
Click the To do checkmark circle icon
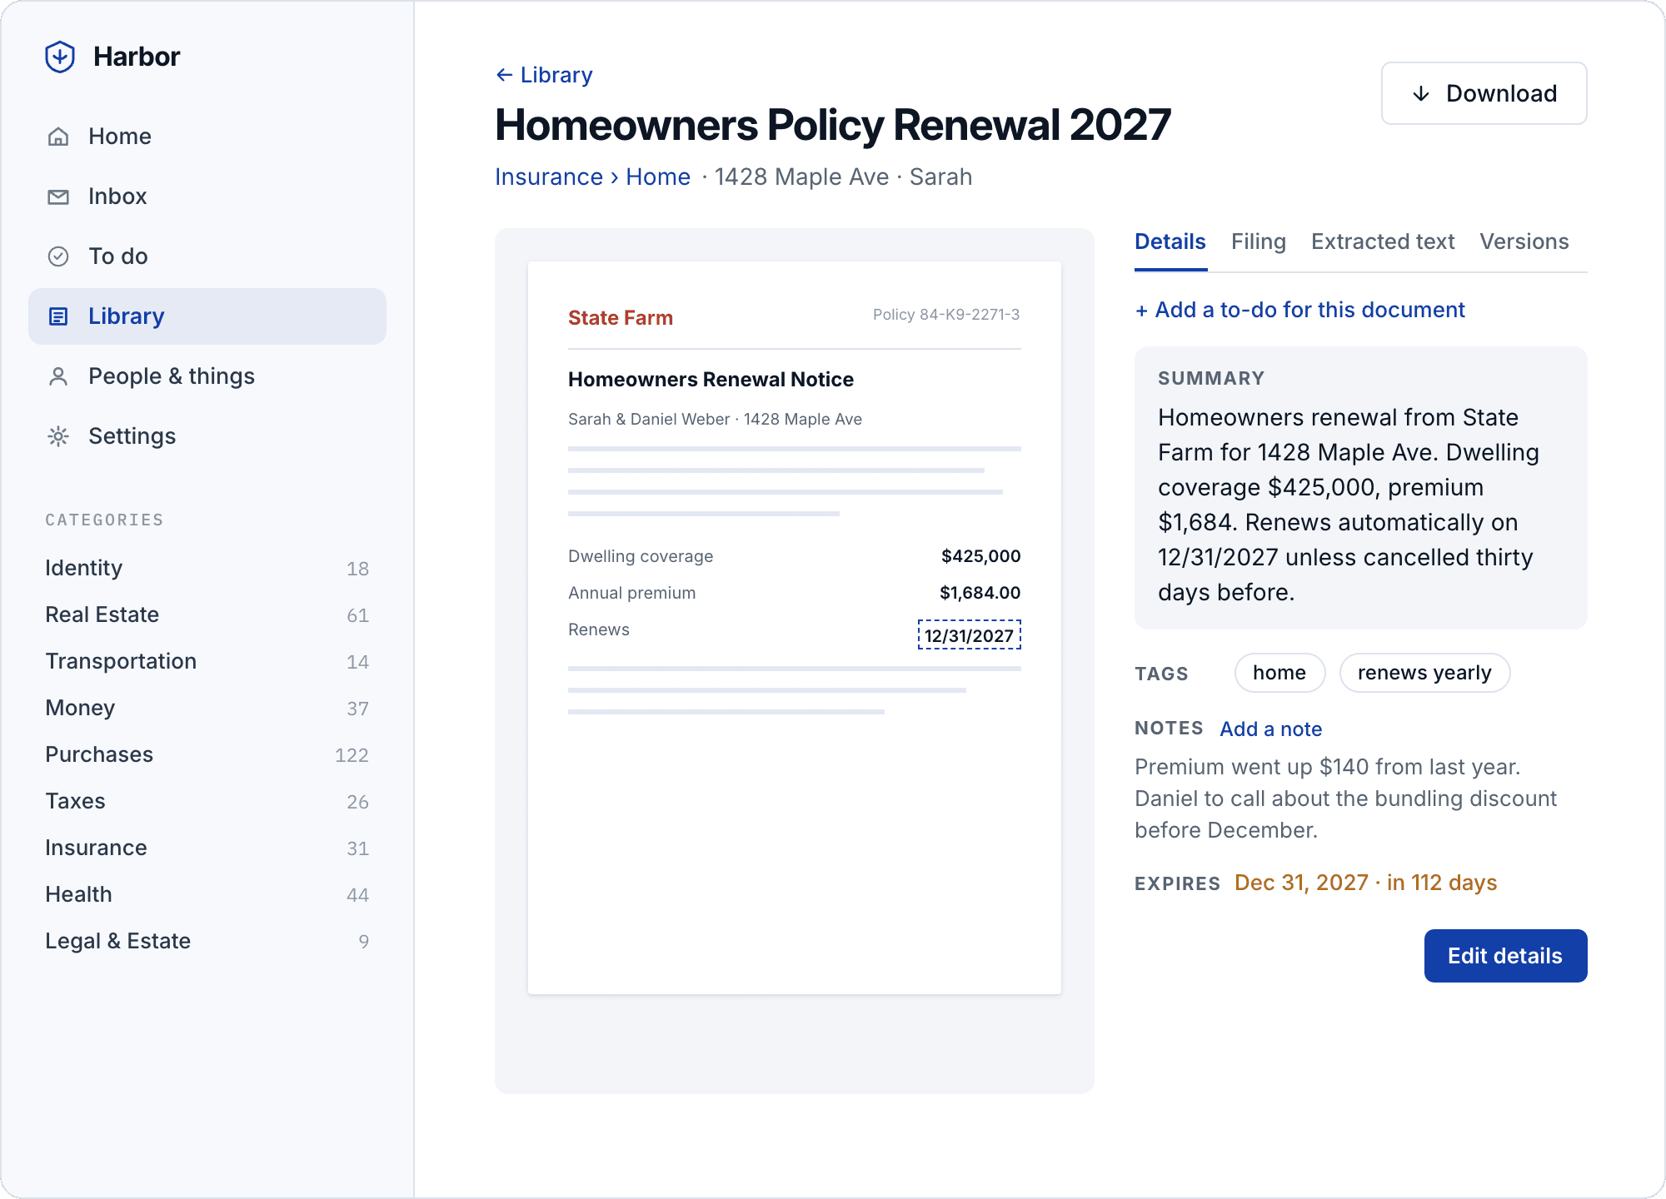[x=58, y=256]
